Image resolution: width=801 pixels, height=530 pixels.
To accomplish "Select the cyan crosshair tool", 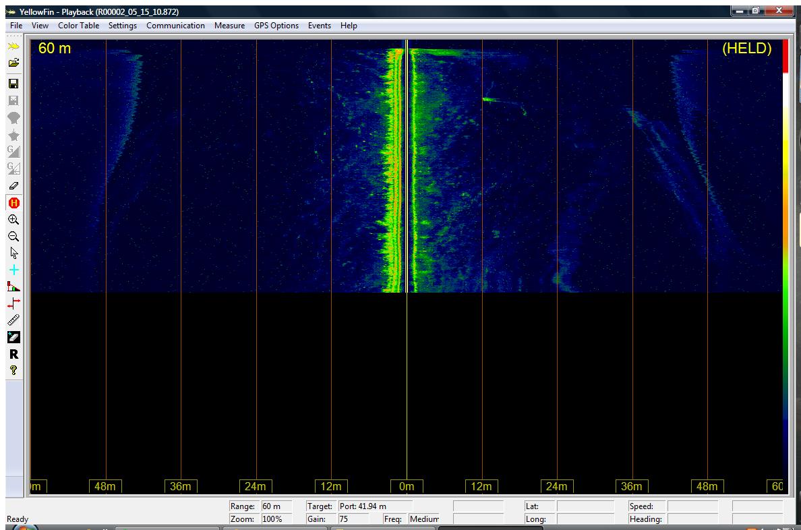I will 13,270.
